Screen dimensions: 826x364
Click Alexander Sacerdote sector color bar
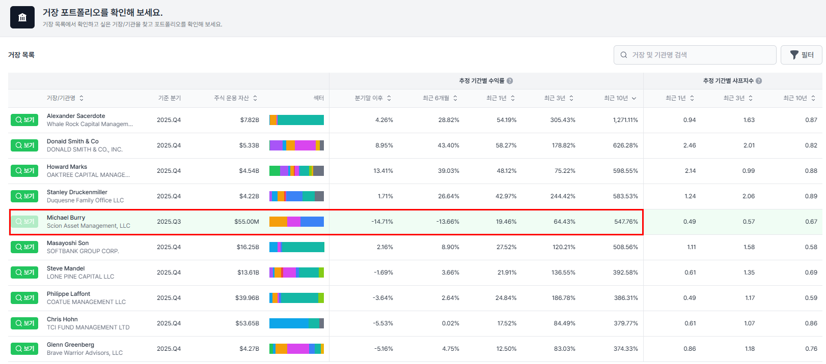coord(296,120)
